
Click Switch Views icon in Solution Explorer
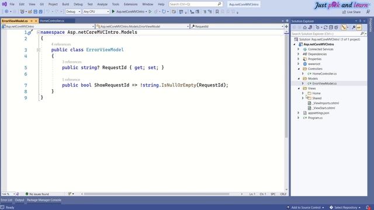[310, 27]
